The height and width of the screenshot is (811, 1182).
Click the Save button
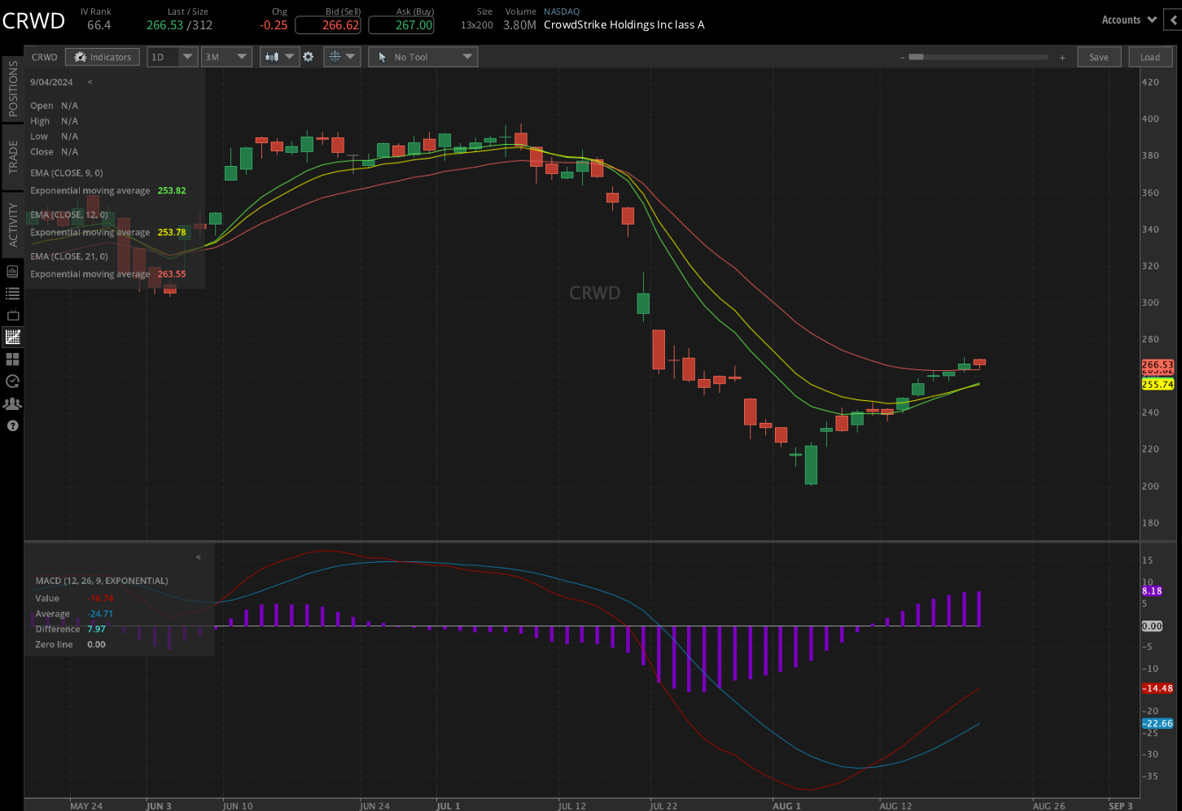(x=1099, y=57)
